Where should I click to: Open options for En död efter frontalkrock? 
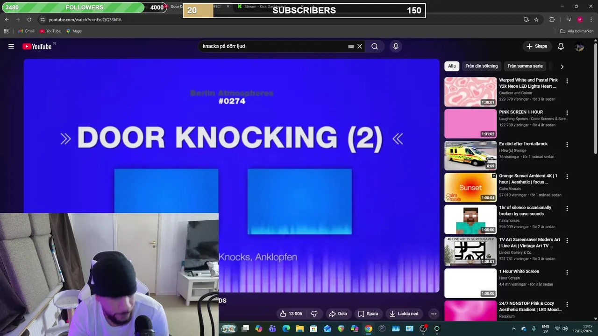(x=567, y=145)
